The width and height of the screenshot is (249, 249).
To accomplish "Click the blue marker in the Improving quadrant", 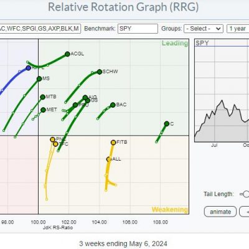I will [x=28, y=68].
